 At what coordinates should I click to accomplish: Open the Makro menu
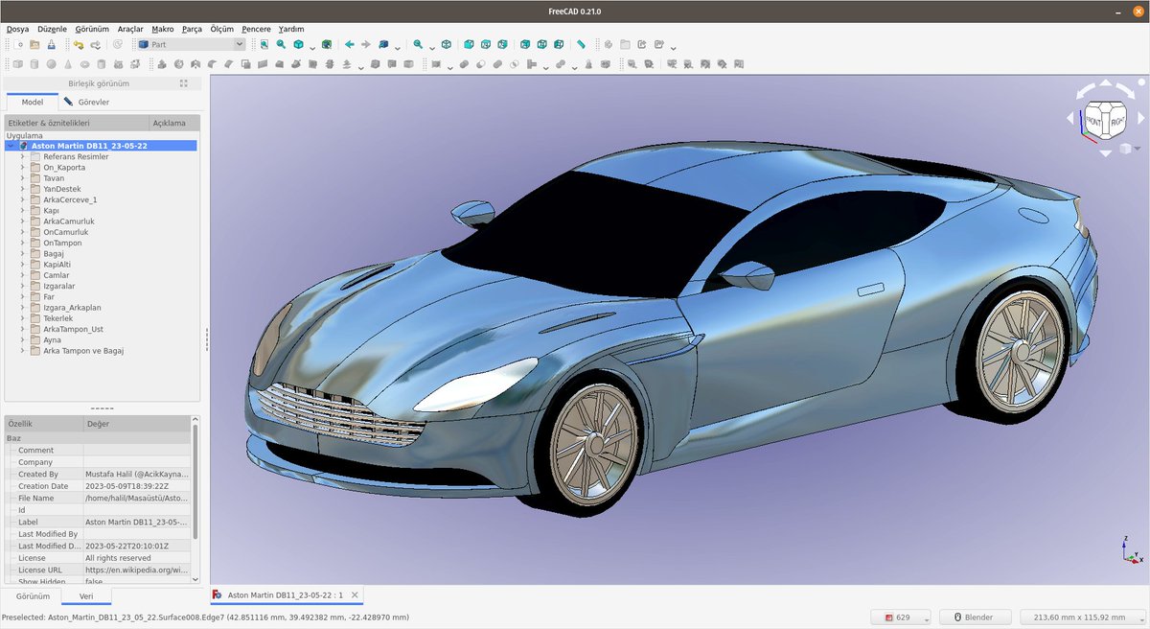point(163,29)
